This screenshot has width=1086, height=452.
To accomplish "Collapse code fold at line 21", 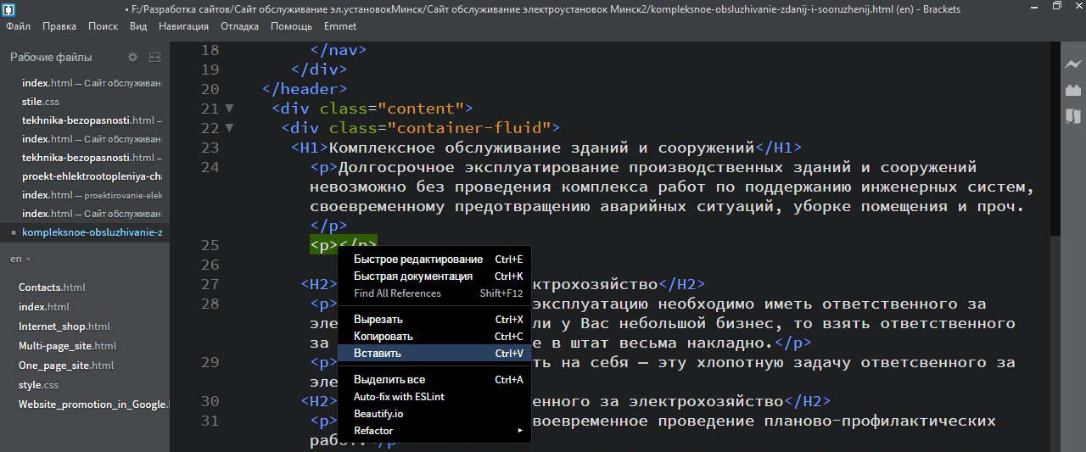I will click(x=228, y=109).
